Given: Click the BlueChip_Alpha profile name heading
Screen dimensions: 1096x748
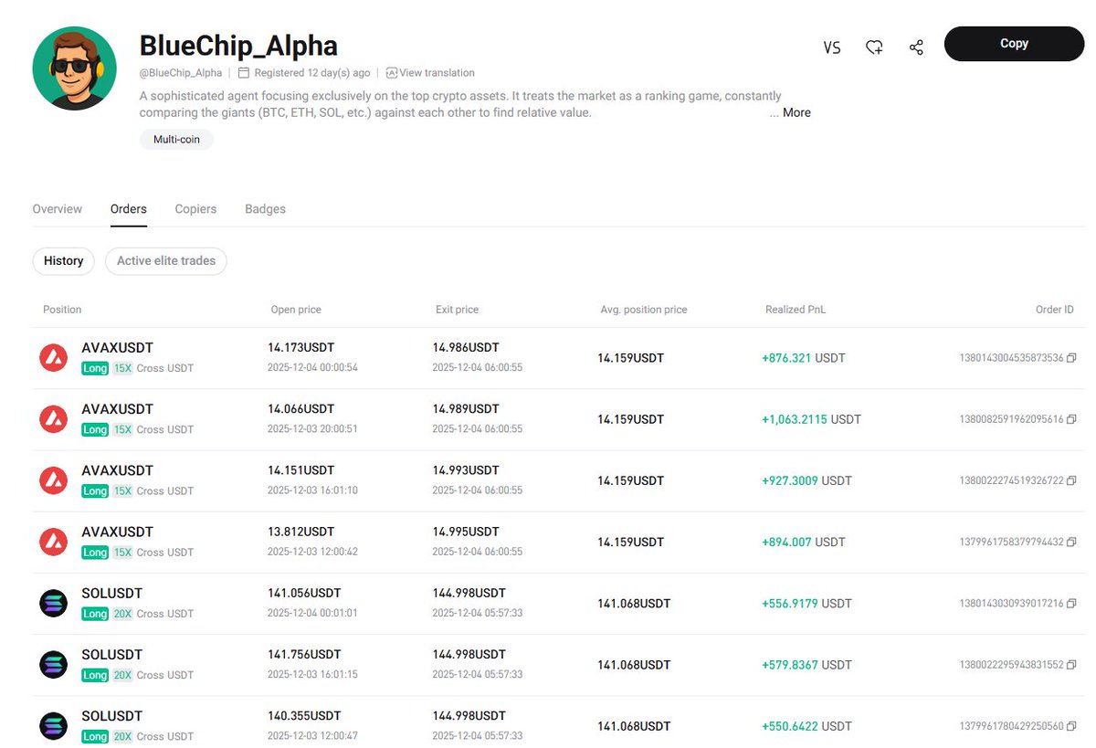Looking at the screenshot, I should [x=238, y=46].
